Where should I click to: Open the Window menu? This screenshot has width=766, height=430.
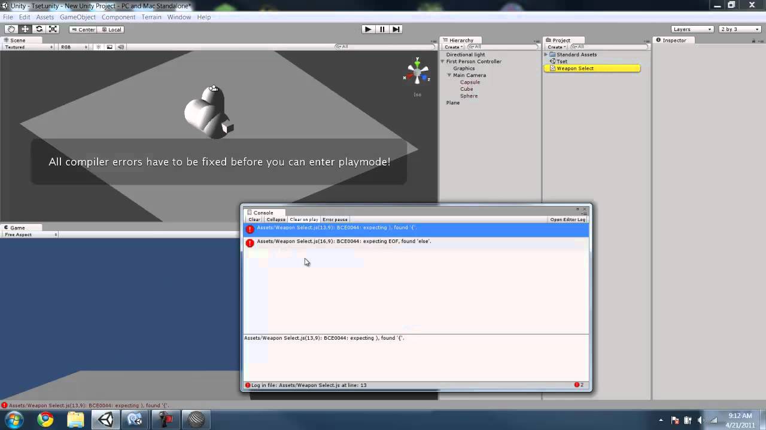(179, 17)
